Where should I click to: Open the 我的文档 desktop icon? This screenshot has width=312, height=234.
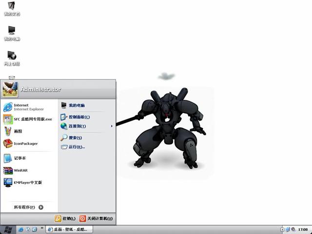pyautogui.click(x=12, y=8)
